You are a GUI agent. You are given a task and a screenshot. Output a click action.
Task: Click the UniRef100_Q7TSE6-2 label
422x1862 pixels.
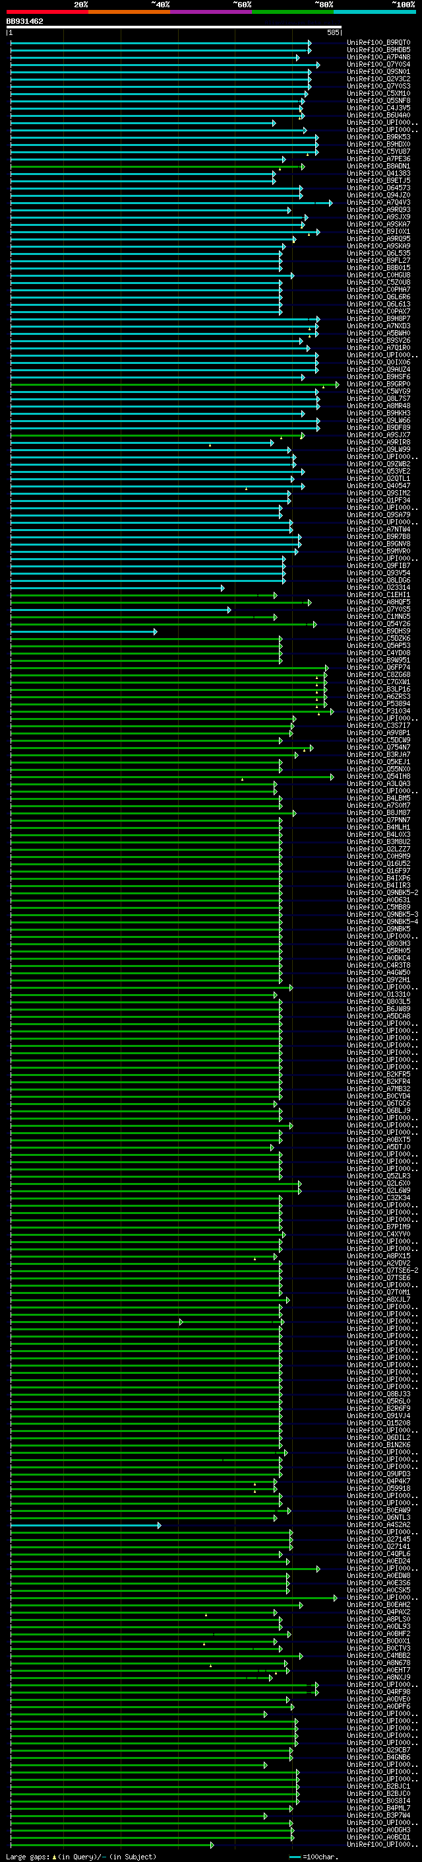coord(382,1270)
